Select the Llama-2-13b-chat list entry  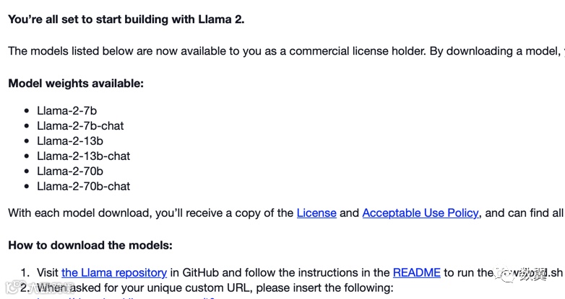[x=84, y=156]
